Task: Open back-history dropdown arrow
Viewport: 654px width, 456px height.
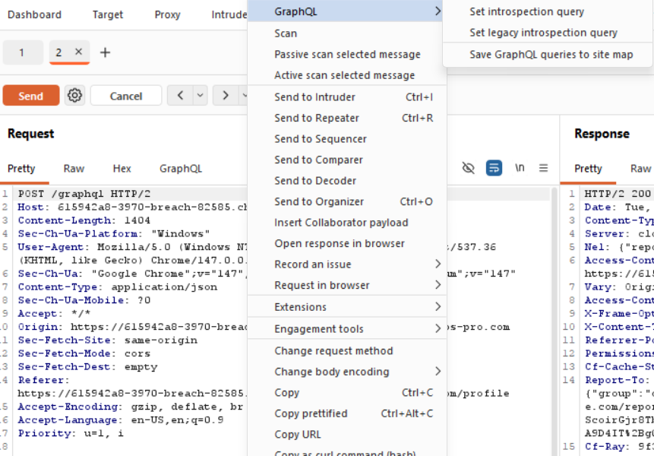Action: [201, 96]
